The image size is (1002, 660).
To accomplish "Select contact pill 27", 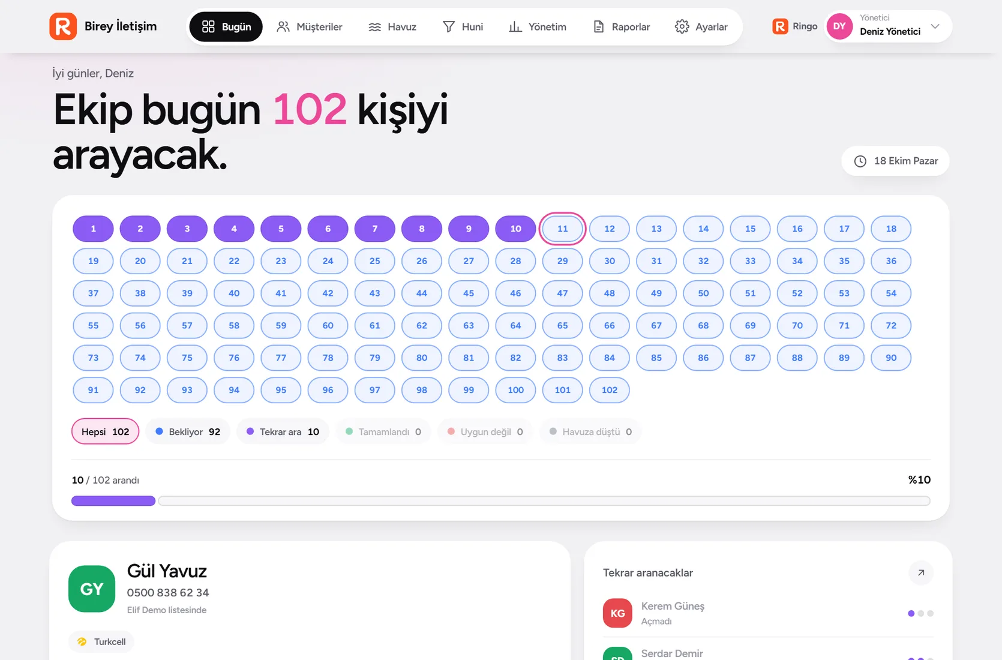I will pyautogui.click(x=469, y=261).
